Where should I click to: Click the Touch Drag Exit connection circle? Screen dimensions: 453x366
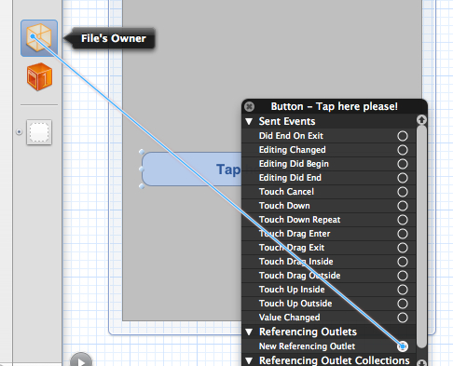[403, 248]
